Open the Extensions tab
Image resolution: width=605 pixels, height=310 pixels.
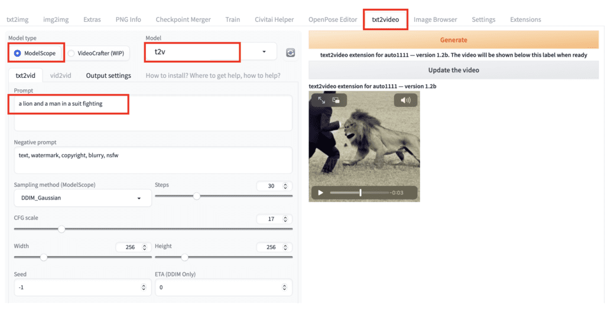[525, 19]
